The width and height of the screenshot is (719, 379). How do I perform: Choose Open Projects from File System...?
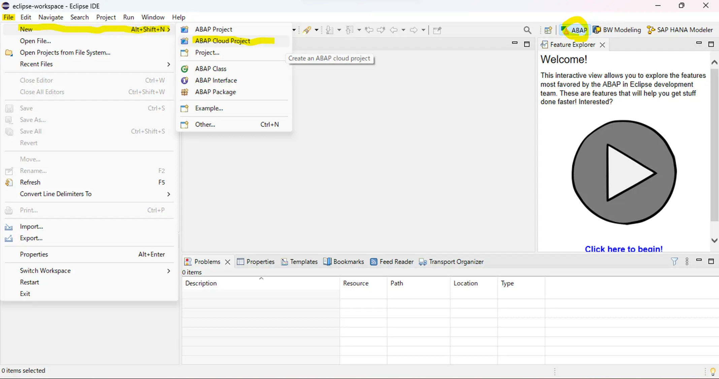(x=89, y=52)
